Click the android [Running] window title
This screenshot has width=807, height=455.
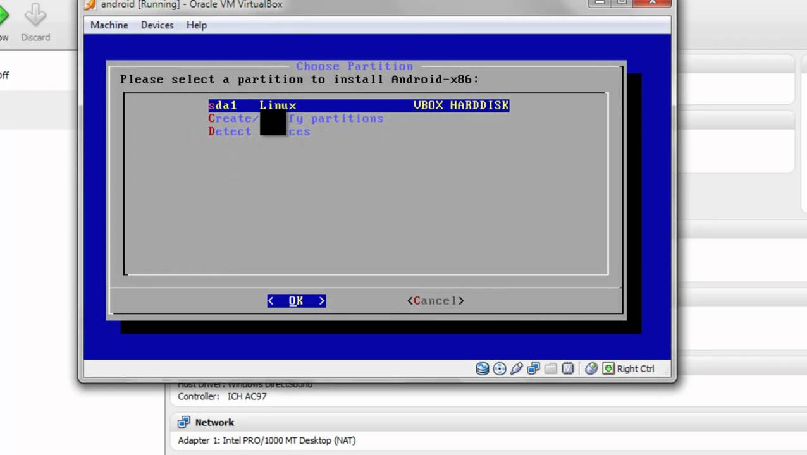192,4
